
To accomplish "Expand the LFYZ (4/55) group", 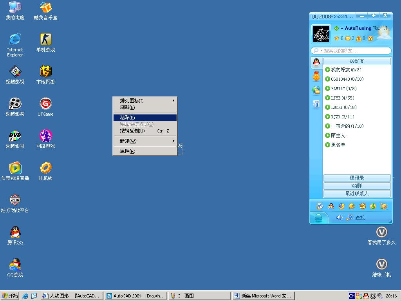I will [x=340, y=98].
